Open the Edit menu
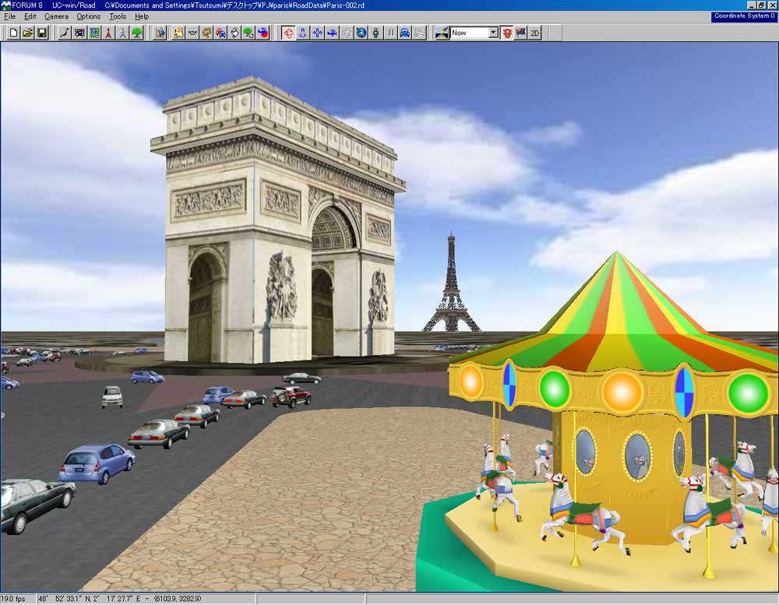This screenshot has width=779, height=605. (x=30, y=16)
